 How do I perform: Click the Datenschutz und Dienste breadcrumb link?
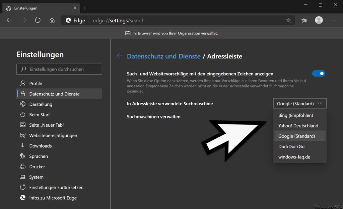[163, 56]
